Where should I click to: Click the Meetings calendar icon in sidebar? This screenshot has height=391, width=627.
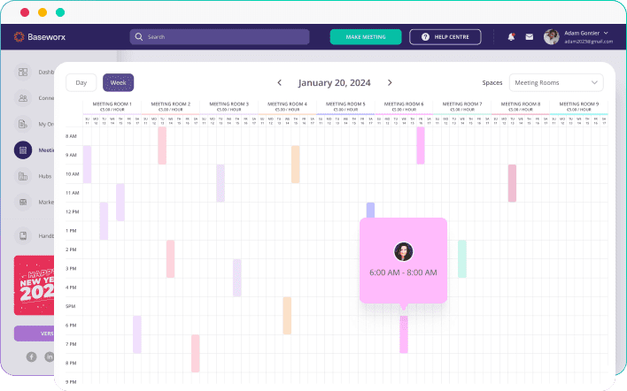click(x=23, y=150)
